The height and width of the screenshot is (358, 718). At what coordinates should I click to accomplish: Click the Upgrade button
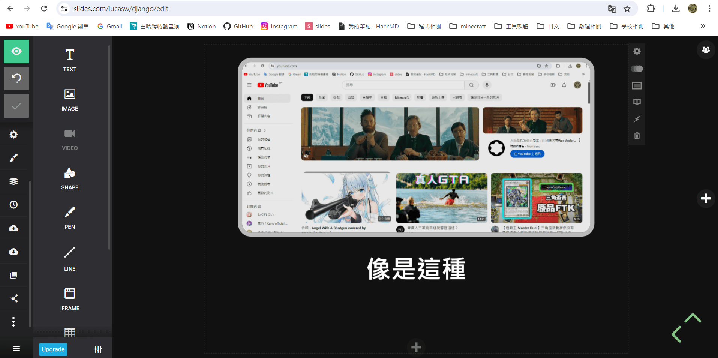pyautogui.click(x=53, y=349)
